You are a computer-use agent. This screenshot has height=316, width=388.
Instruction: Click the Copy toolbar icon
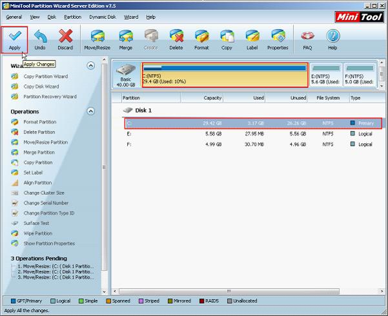pyautogui.click(x=227, y=36)
